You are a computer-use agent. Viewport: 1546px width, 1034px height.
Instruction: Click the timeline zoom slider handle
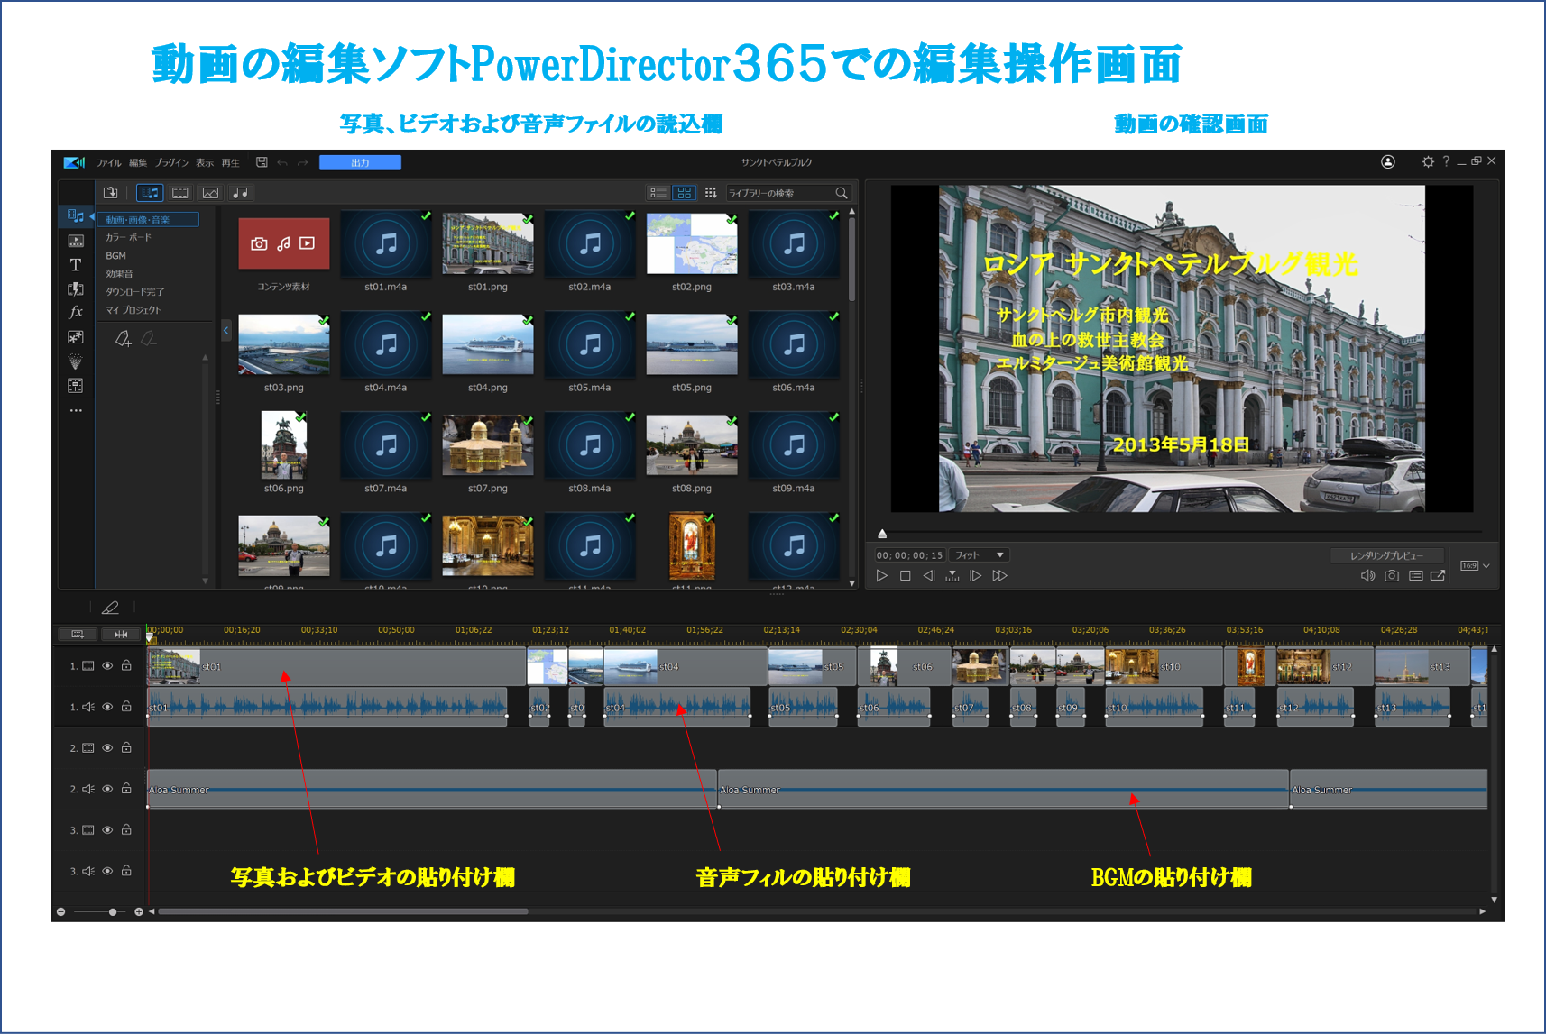(112, 912)
